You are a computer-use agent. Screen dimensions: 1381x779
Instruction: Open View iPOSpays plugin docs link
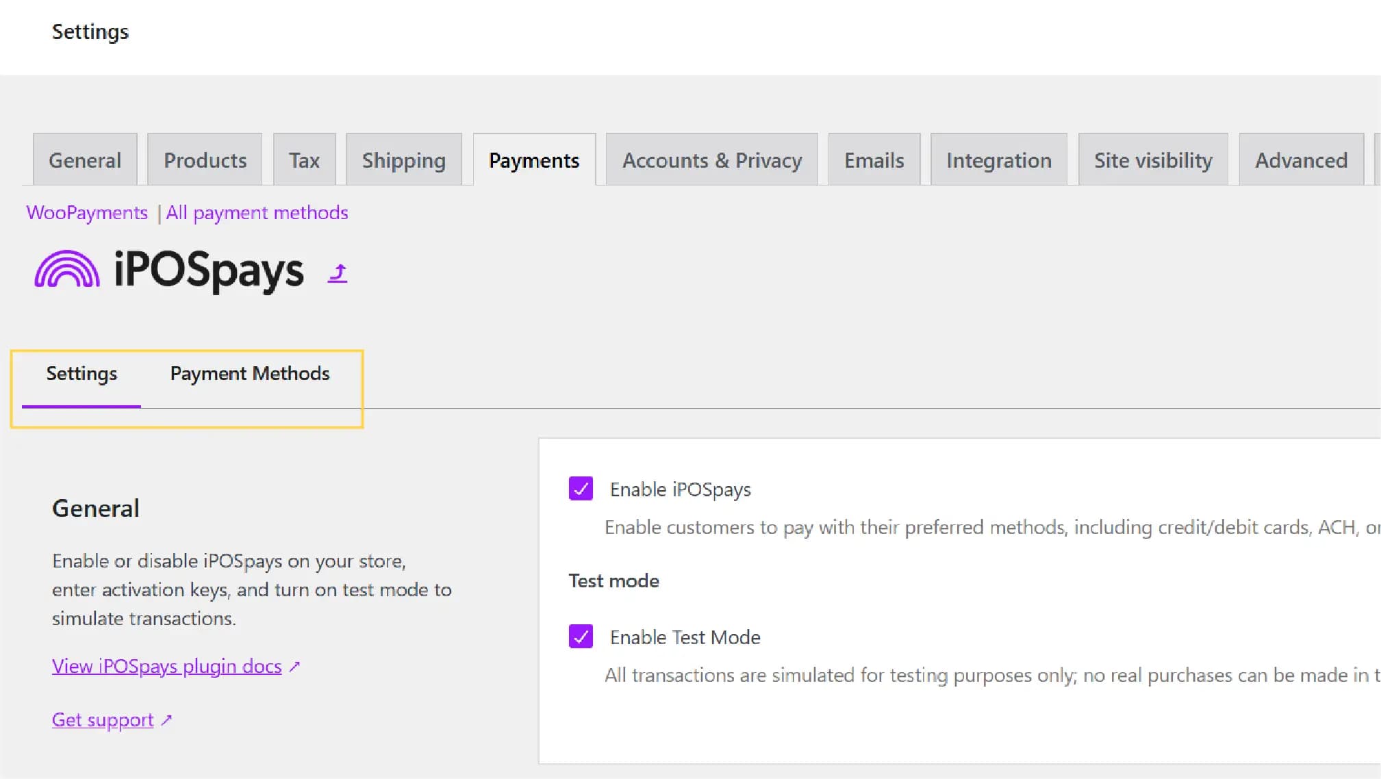166,666
